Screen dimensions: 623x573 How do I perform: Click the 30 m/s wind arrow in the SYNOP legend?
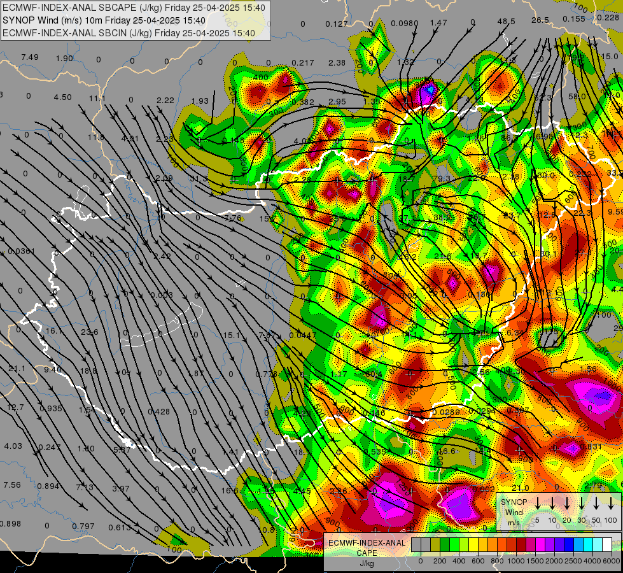tap(581, 504)
